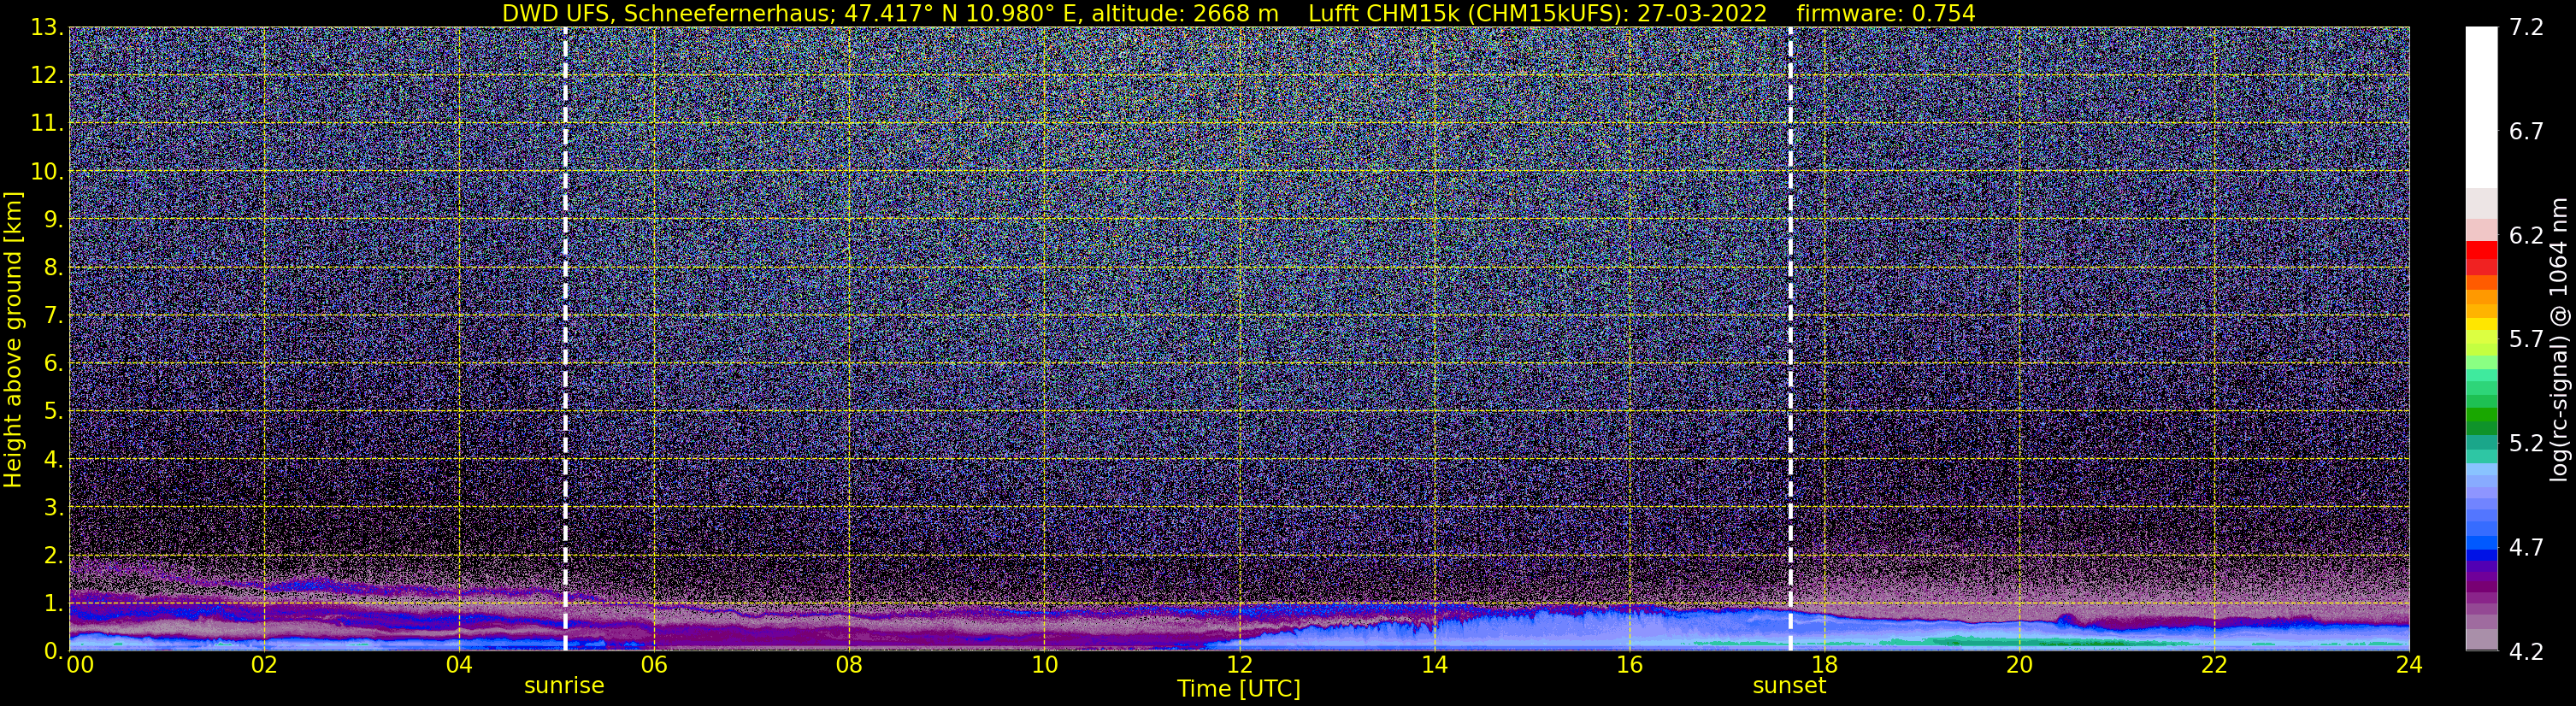Click the 7.2 colorbar tick value
This screenshot has width=2576, height=706.
pos(2526,28)
